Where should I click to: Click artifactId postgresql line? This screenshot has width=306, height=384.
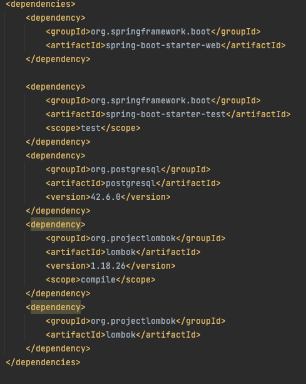133,183
